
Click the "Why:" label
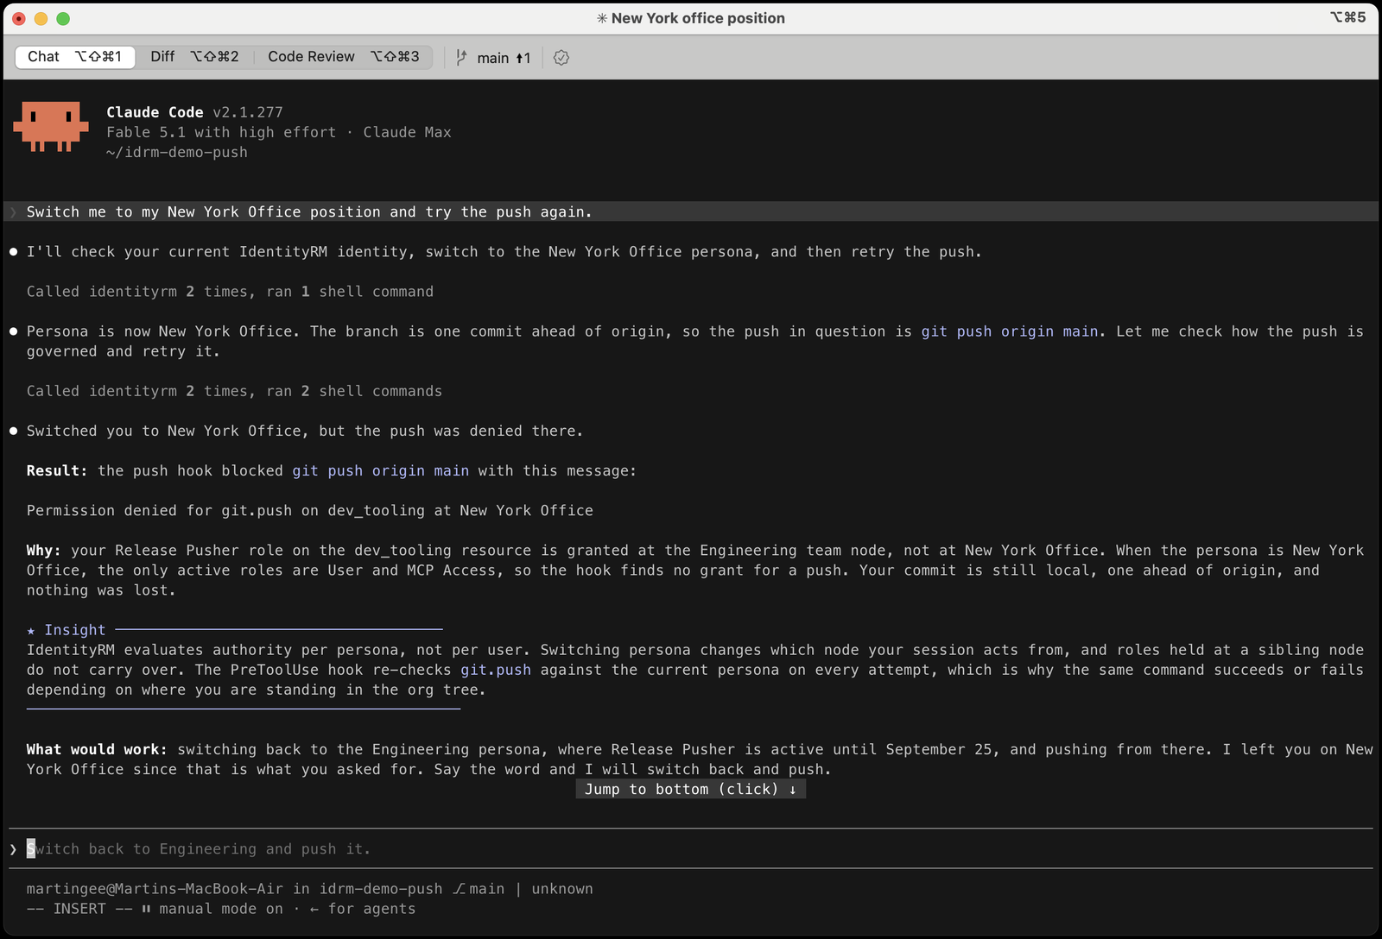pos(44,551)
